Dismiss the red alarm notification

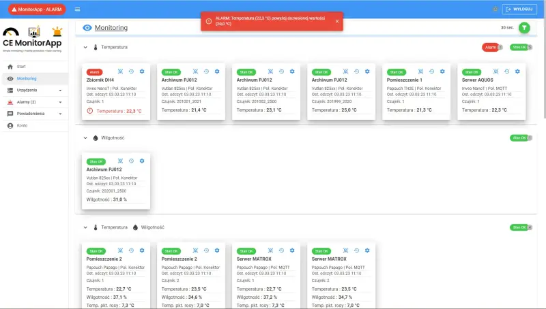coord(336,21)
